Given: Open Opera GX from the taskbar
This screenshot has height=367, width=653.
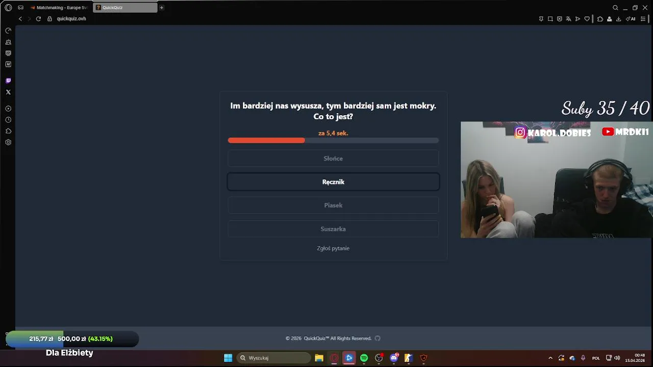Looking at the screenshot, I should [334, 358].
